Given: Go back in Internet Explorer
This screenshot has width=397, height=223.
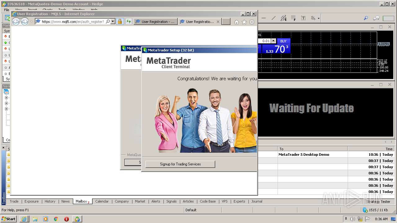Looking at the screenshot, I should (16, 21).
